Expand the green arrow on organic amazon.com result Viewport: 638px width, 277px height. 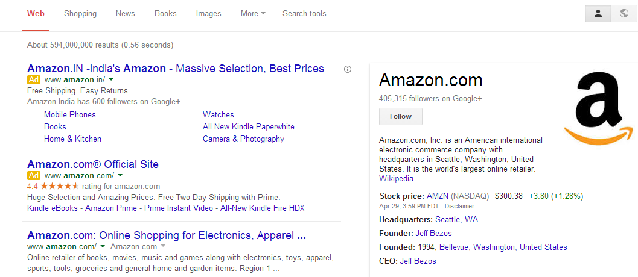pos(103,246)
